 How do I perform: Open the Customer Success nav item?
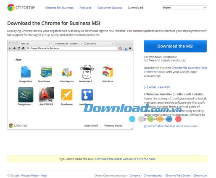110,8
